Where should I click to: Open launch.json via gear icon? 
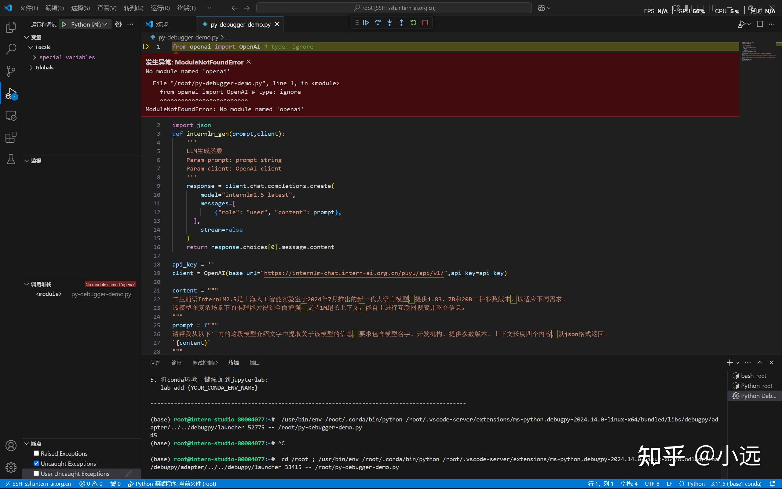pyautogui.click(x=118, y=24)
